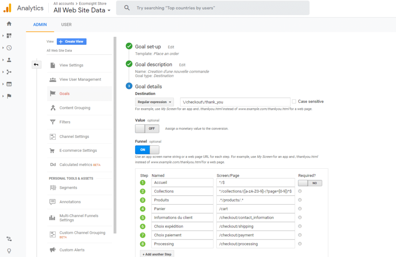Open Attribution icon near bottom of sidebar
The height and width of the screenshot is (257, 396).
9,239
